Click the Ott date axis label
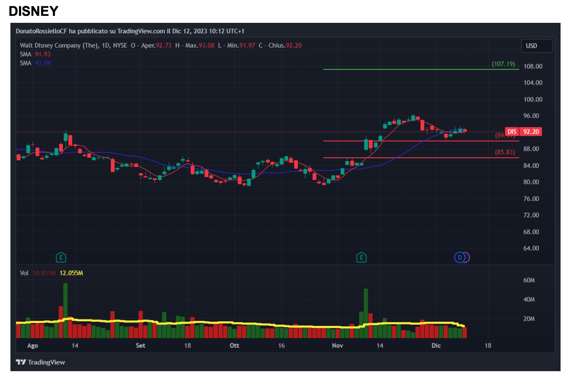Screen dimensions: 571x382 pos(235,346)
